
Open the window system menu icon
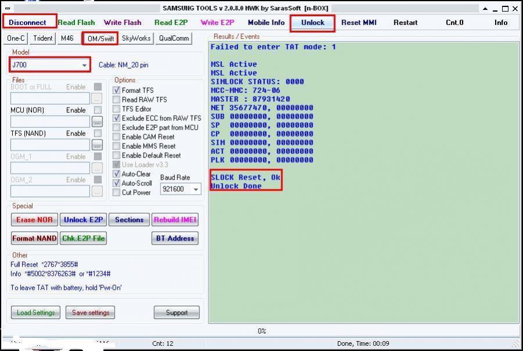(x=8, y=8)
